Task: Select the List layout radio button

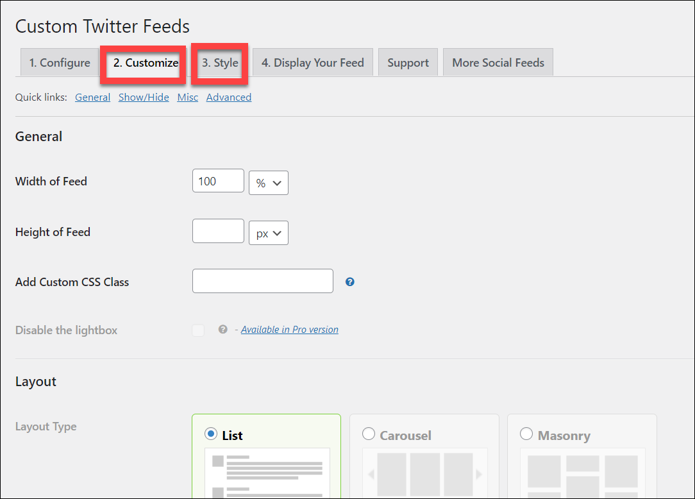Action: pyautogui.click(x=211, y=434)
